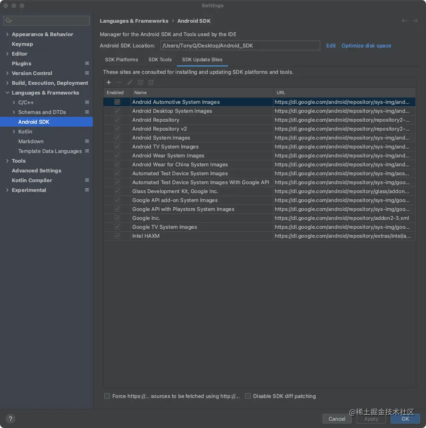426x428 pixels.
Task: Toggle Glass Development Kit enabled checkbox
Action: pyautogui.click(x=117, y=191)
